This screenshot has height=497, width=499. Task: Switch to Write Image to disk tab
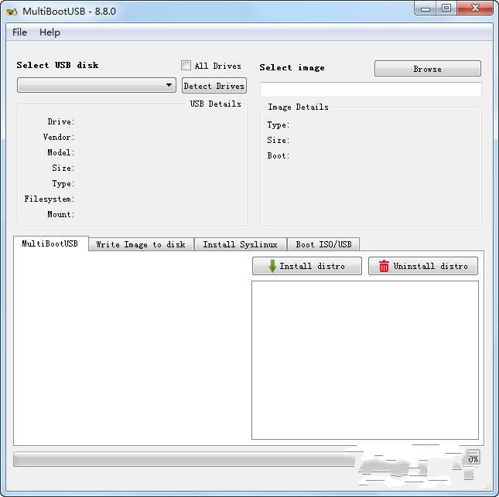[x=141, y=244]
